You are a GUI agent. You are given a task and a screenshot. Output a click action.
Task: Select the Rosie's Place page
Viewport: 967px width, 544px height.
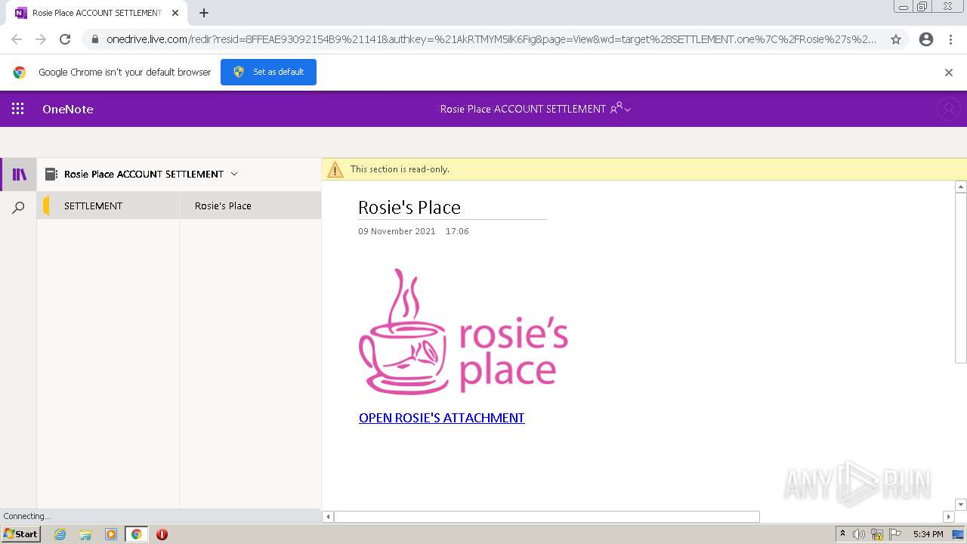coord(250,206)
